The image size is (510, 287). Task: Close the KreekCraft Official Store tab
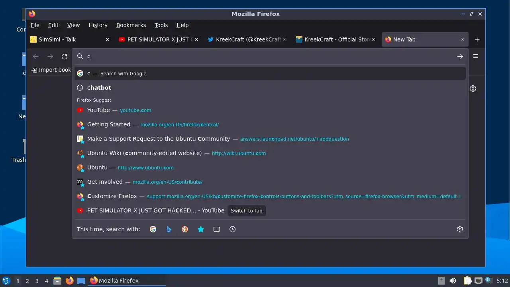(374, 39)
